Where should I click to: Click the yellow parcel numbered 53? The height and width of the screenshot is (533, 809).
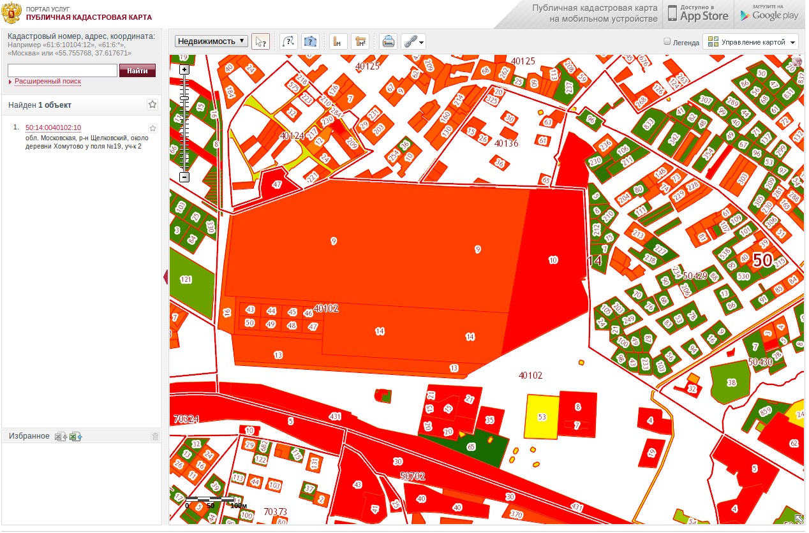click(x=542, y=416)
